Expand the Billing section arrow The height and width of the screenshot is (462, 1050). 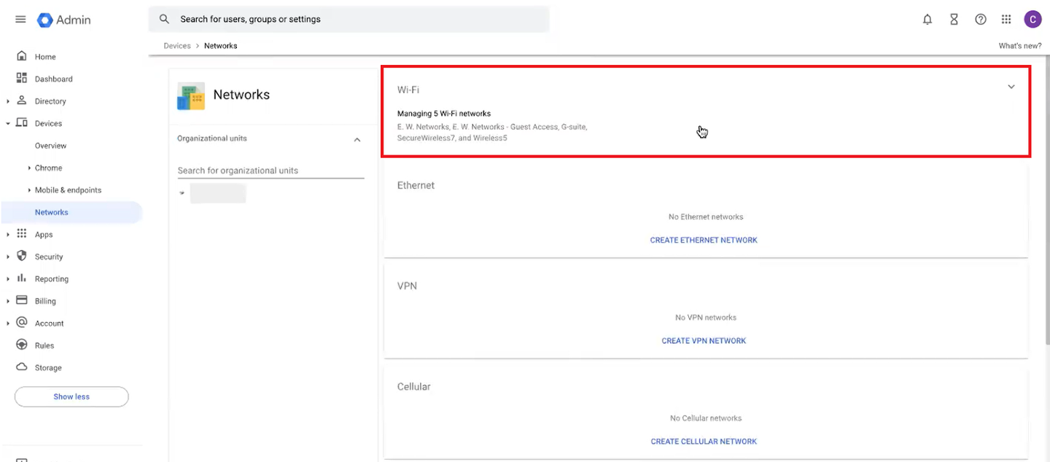(8, 301)
